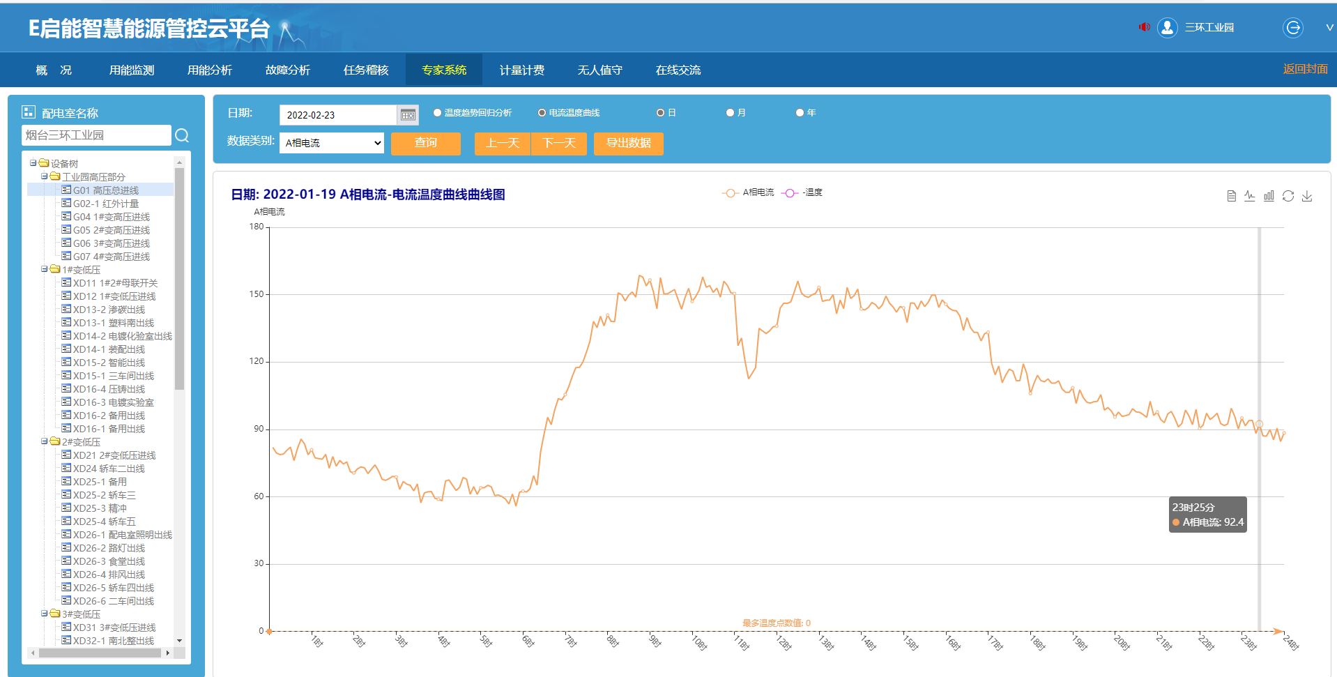The height and width of the screenshot is (677, 1337).
Task: Open the 任务稽核 menu
Action: tap(366, 70)
